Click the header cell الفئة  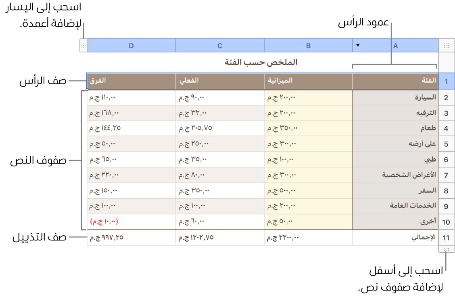tap(428, 81)
